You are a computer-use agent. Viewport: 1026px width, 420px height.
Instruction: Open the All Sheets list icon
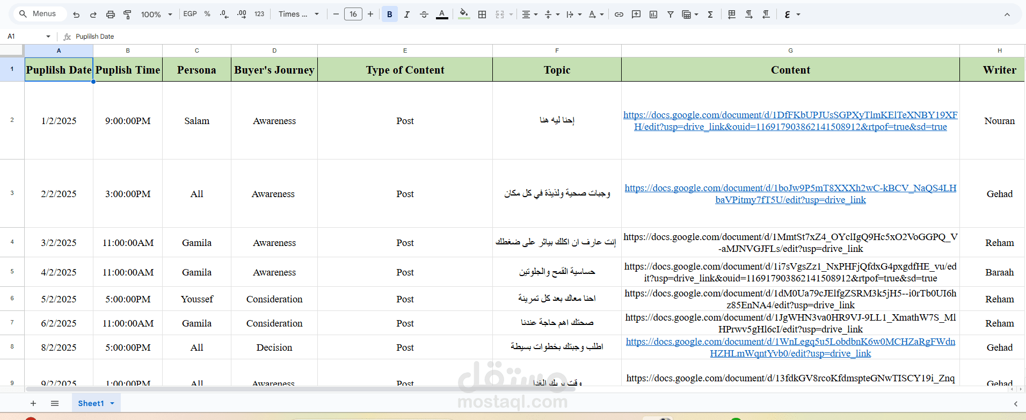click(55, 403)
